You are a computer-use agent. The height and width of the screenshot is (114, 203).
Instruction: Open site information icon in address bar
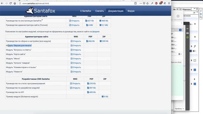pyautogui.click(x=20, y=3)
